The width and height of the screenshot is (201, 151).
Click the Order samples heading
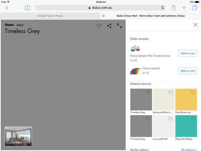139,39
